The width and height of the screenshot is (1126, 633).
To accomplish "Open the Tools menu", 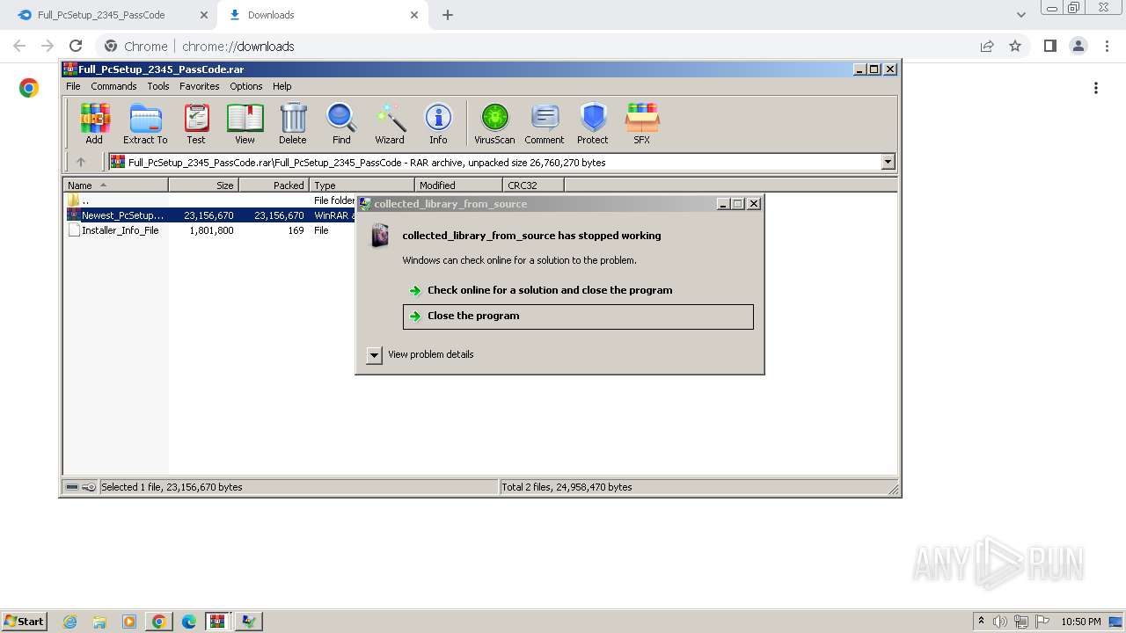I will point(158,86).
